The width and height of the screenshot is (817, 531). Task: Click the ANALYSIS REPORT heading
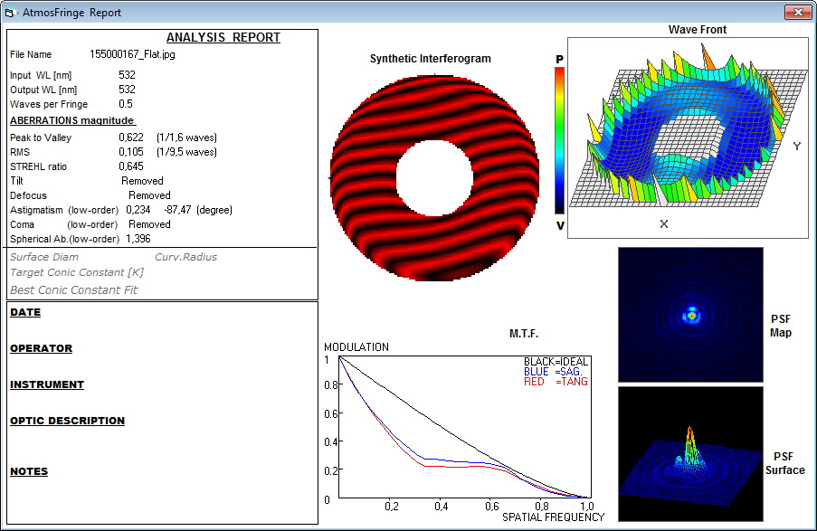tap(223, 38)
